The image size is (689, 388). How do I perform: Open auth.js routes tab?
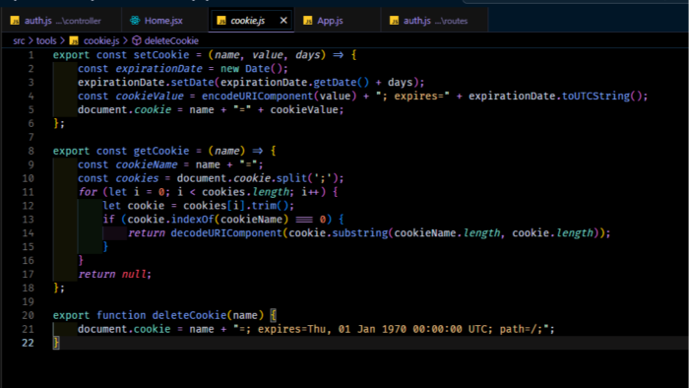tap(435, 21)
